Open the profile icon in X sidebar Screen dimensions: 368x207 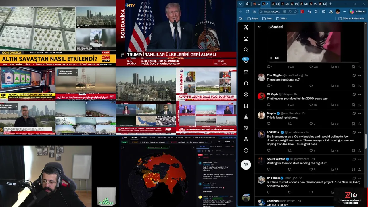(246, 139)
